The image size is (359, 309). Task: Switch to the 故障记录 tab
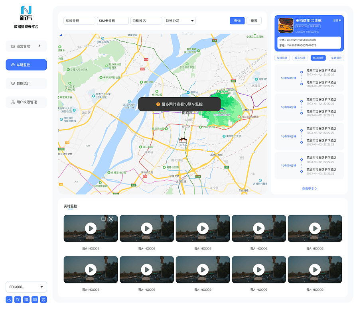[282, 58]
